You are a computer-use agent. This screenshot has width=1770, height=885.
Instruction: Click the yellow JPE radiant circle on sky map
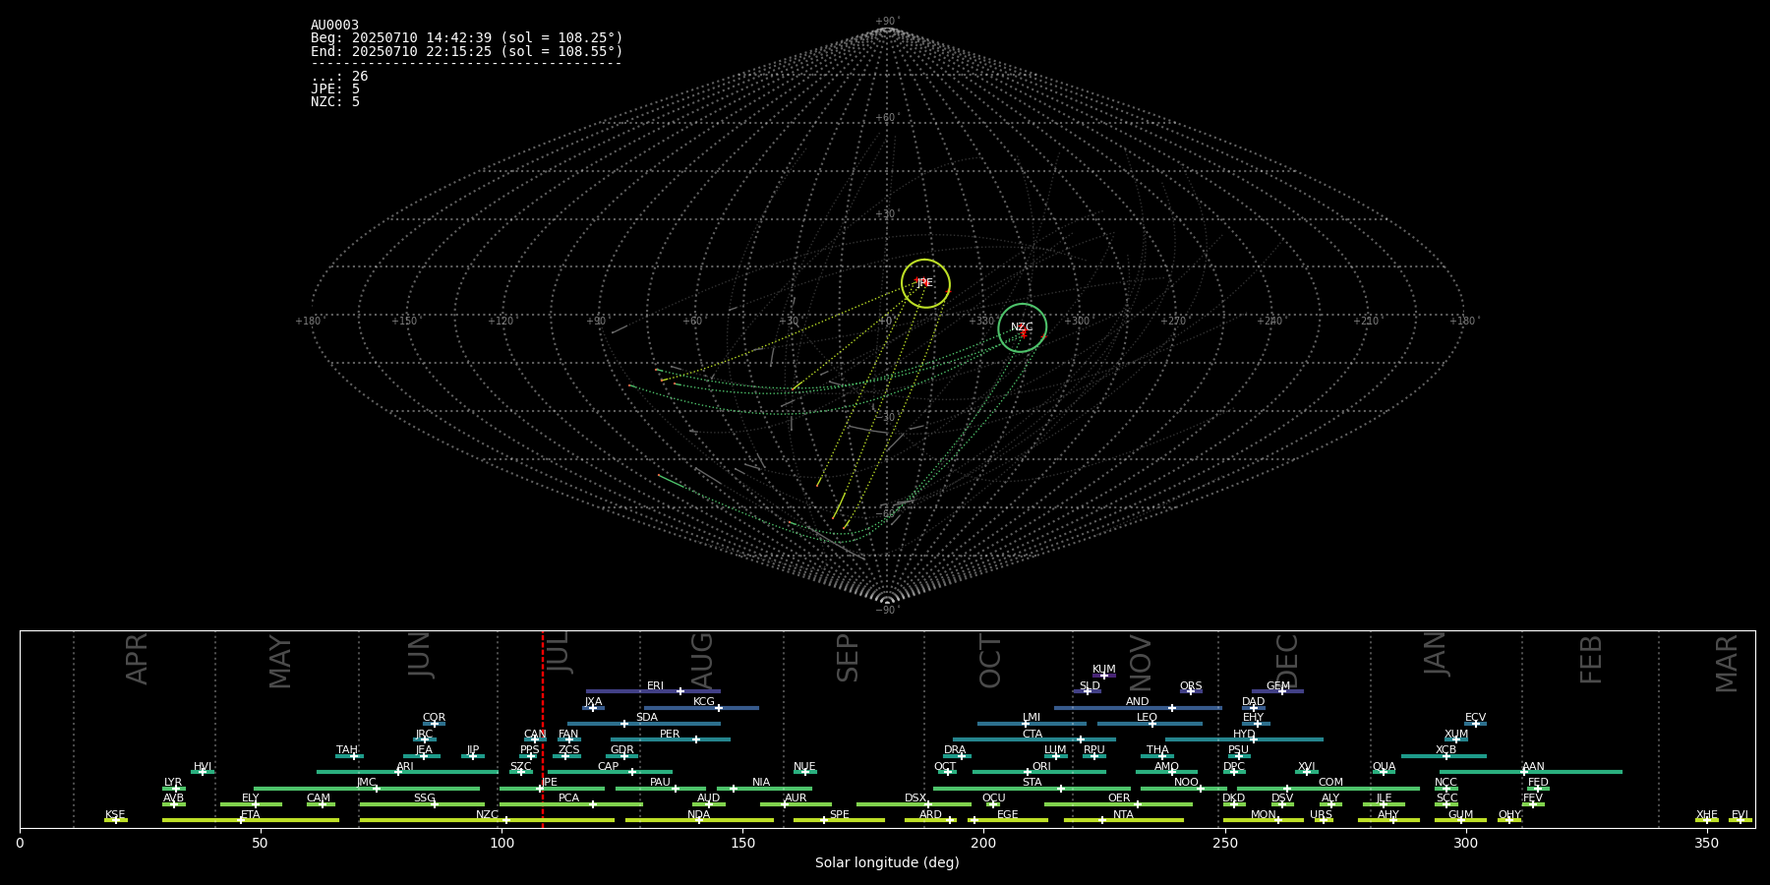pyautogui.click(x=925, y=283)
